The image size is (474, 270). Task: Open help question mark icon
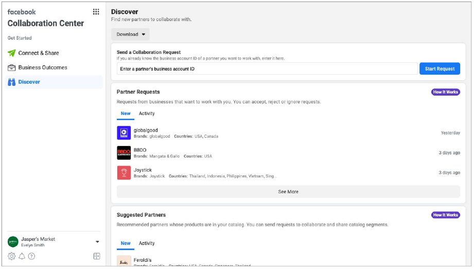pos(31,256)
